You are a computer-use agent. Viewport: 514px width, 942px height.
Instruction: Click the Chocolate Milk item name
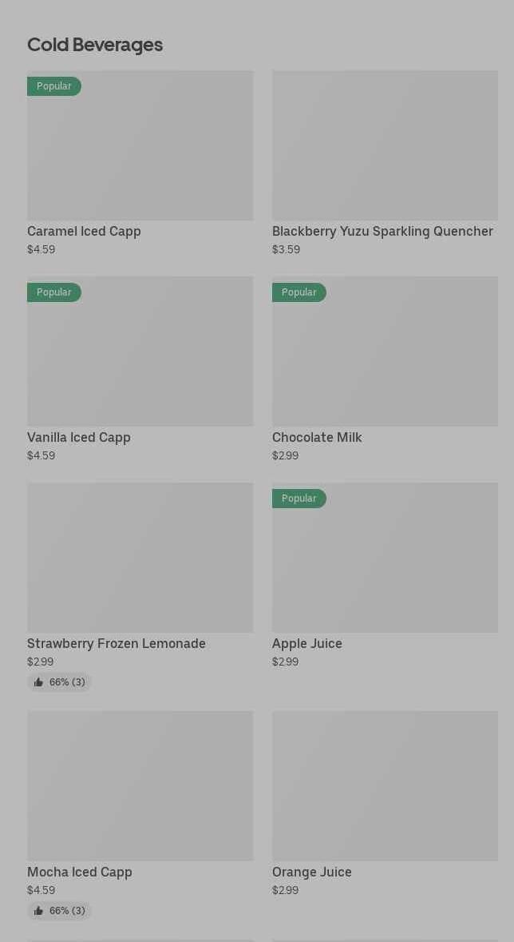click(317, 438)
